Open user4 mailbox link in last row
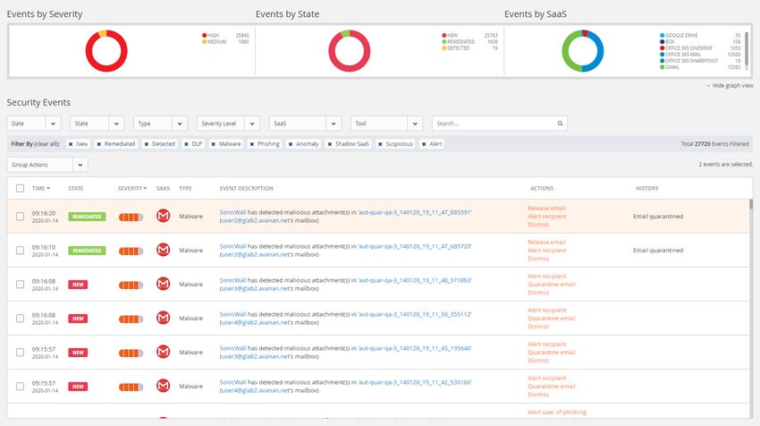Viewport: 760px width, 426px height. click(x=257, y=390)
